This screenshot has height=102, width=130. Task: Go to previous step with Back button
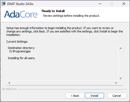75,96
